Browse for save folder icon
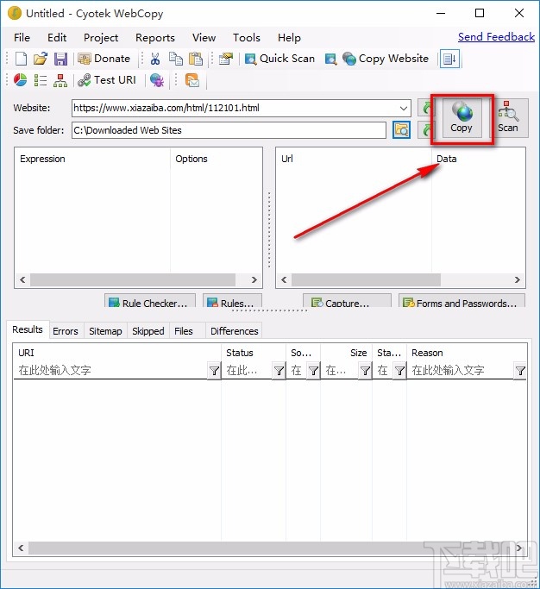 coord(401,130)
